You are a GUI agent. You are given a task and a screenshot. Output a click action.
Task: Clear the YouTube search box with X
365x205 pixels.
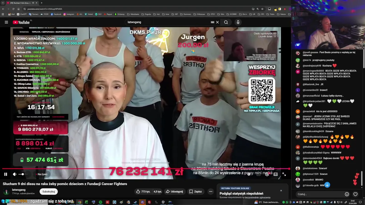[x=217, y=22]
